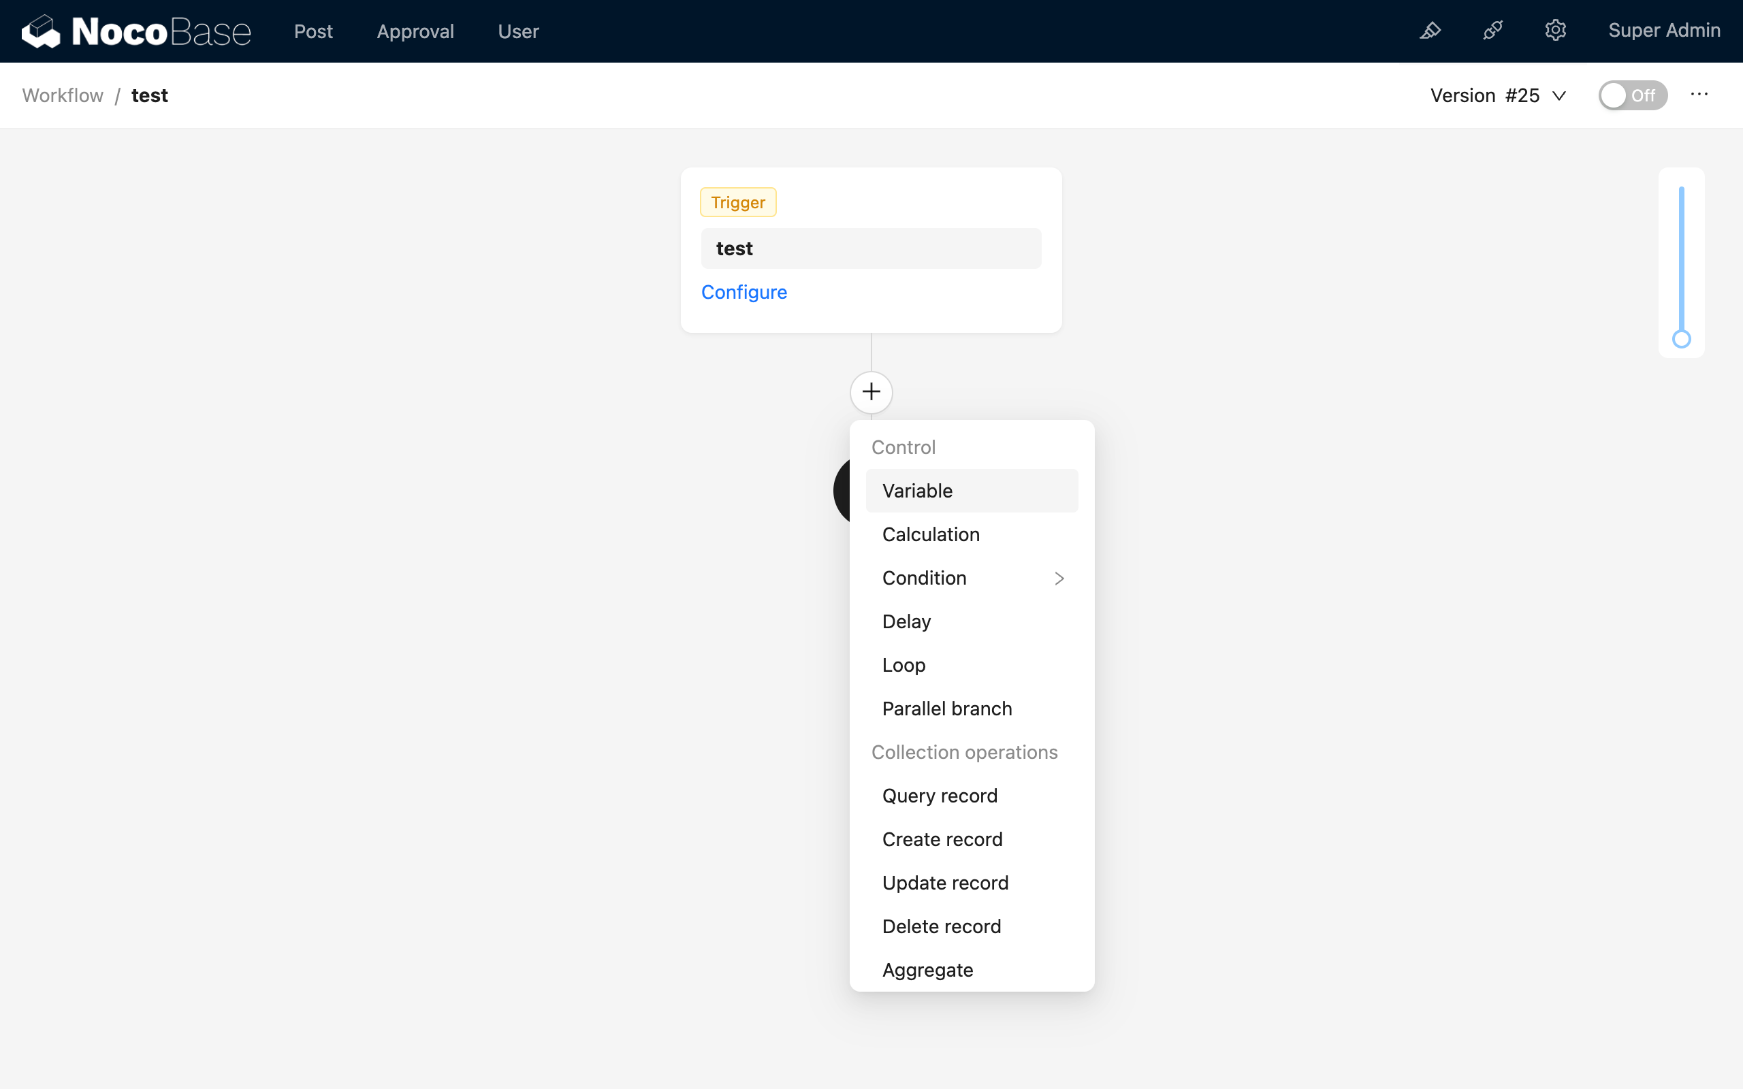Expand the Condition submenu arrow
Viewport: 1743px width, 1089px height.
click(1059, 579)
